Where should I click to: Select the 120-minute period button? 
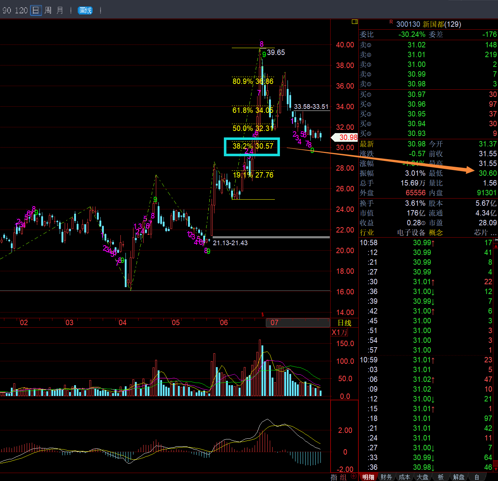[x=21, y=10]
